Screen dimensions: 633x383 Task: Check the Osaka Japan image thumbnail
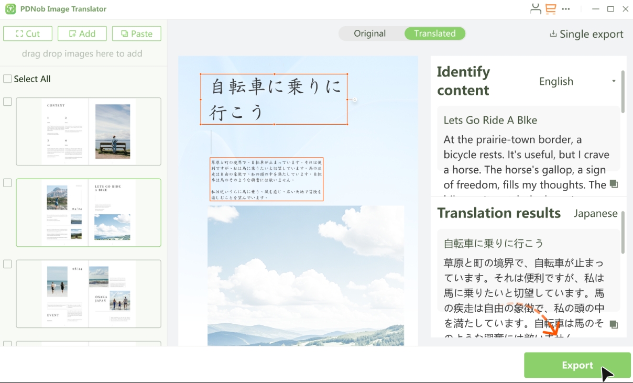pos(7,264)
